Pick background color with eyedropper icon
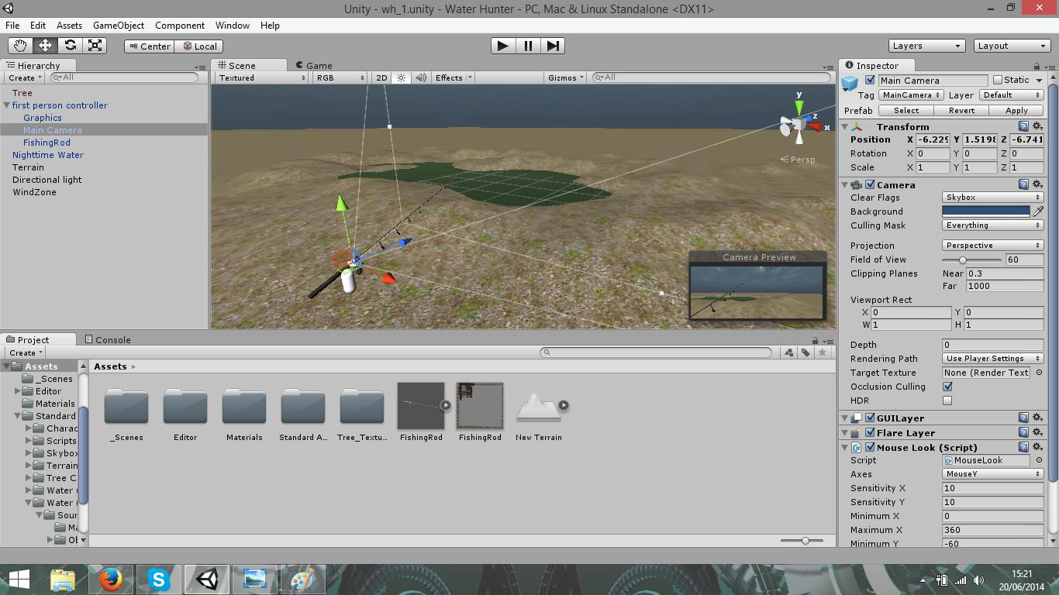This screenshot has height=595, width=1059. 1038,212
